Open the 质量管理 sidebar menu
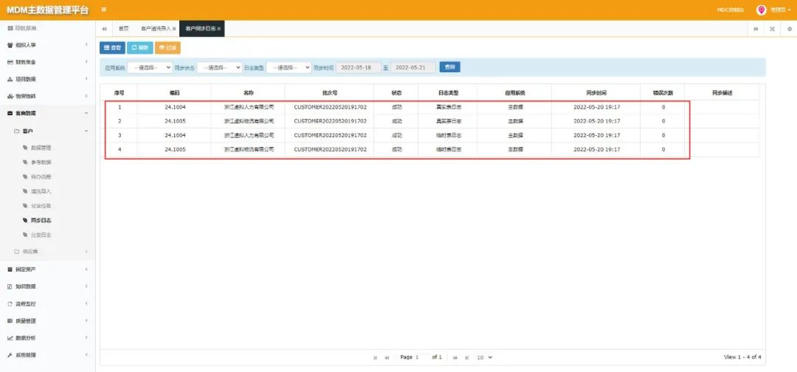Viewport: 797px width, 372px height. click(x=48, y=320)
